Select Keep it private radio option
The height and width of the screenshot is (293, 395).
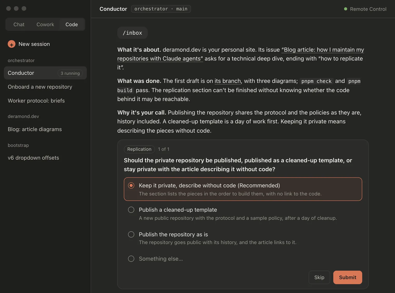pyautogui.click(x=131, y=185)
